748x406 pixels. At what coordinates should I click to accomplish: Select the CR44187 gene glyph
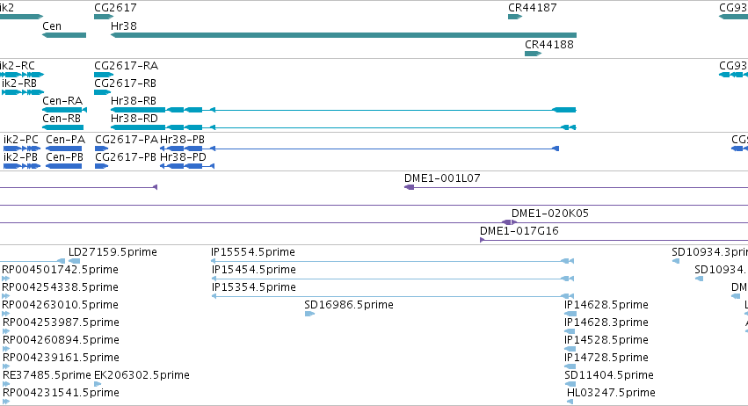point(515,17)
